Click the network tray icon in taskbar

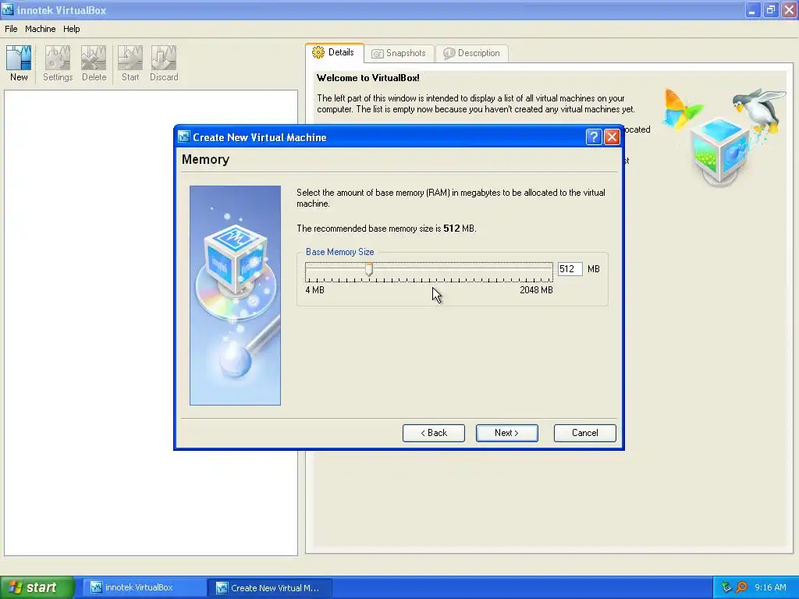coord(726,587)
